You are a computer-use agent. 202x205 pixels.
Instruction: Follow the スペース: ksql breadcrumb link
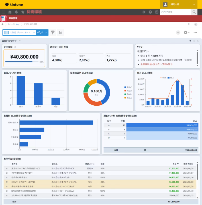point(13,24)
